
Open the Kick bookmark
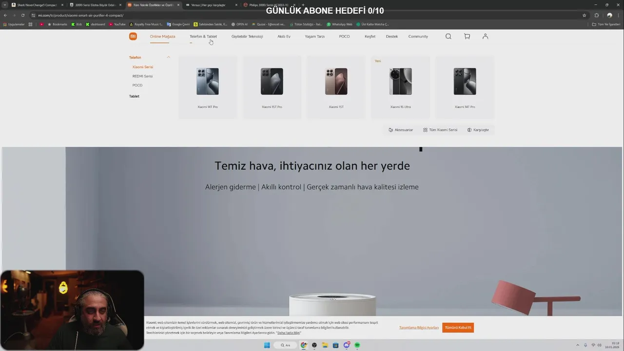[77, 24]
